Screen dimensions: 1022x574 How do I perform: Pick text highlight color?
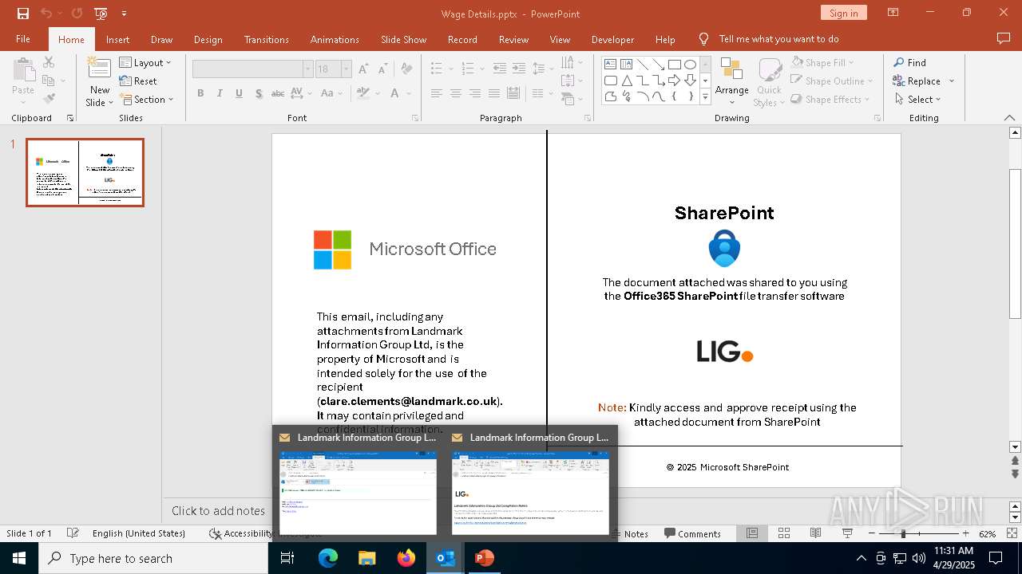[x=363, y=93]
